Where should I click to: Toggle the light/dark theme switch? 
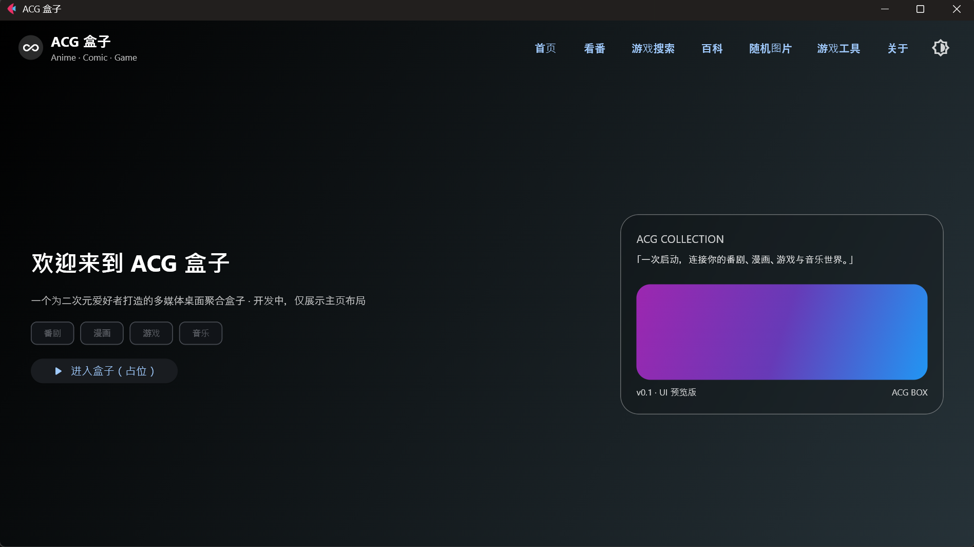[x=941, y=48]
